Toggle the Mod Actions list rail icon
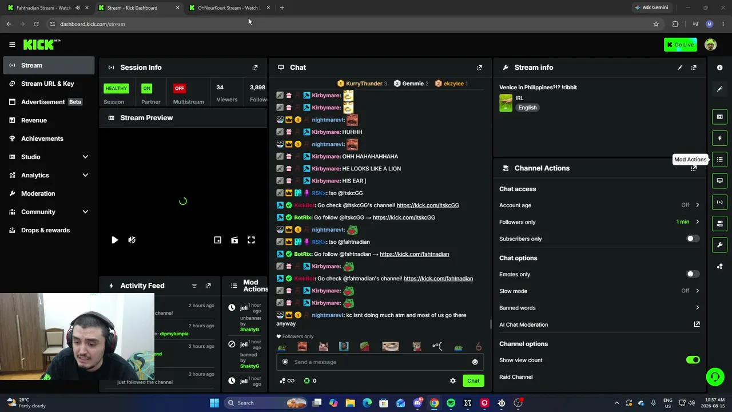 tap(720, 160)
